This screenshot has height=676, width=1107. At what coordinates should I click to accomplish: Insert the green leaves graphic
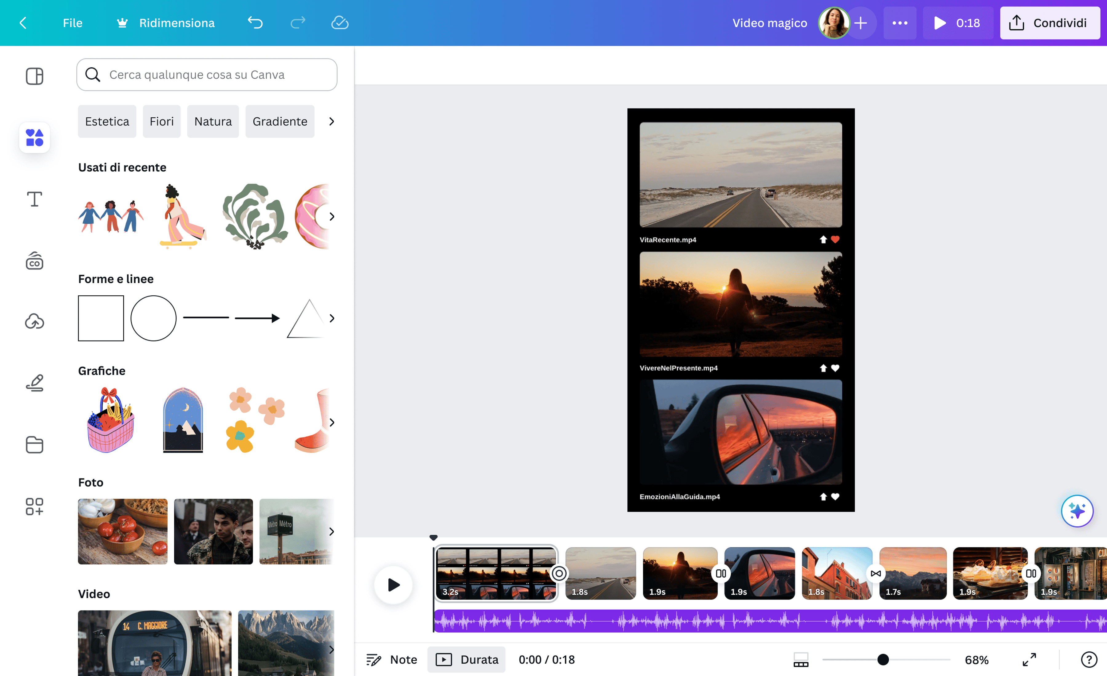coord(255,216)
